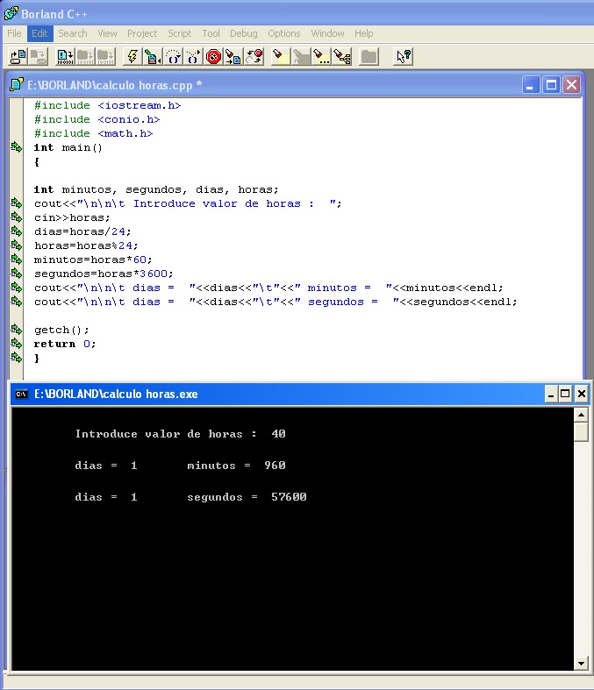
Task: Open the File menu
Action: [x=14, y=33]
